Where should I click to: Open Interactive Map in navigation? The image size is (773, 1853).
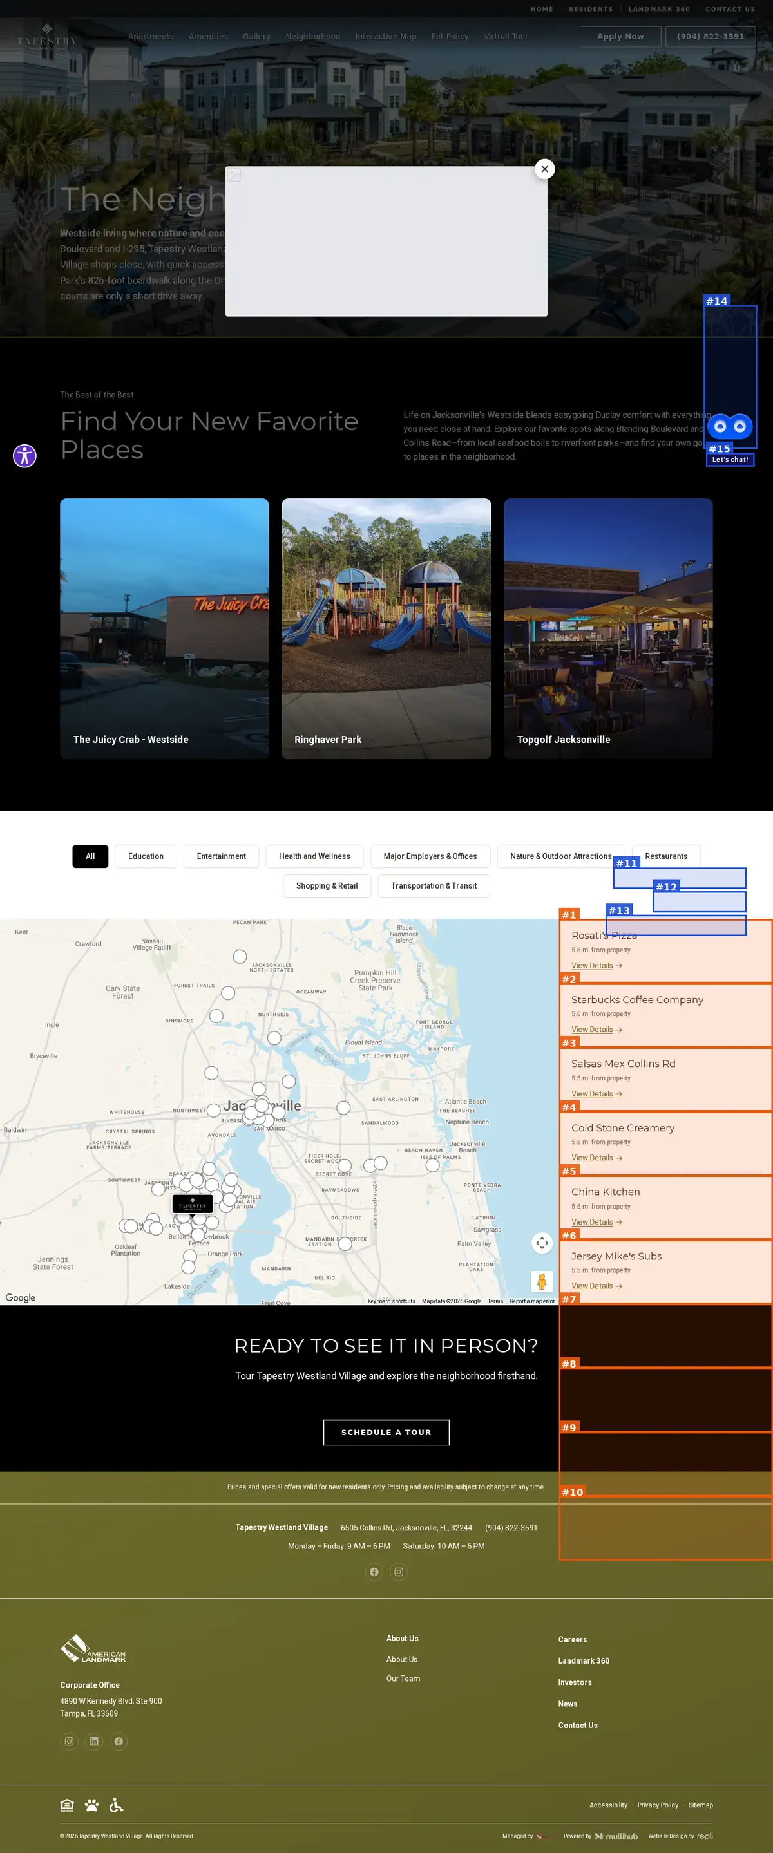tap(385, 37)
